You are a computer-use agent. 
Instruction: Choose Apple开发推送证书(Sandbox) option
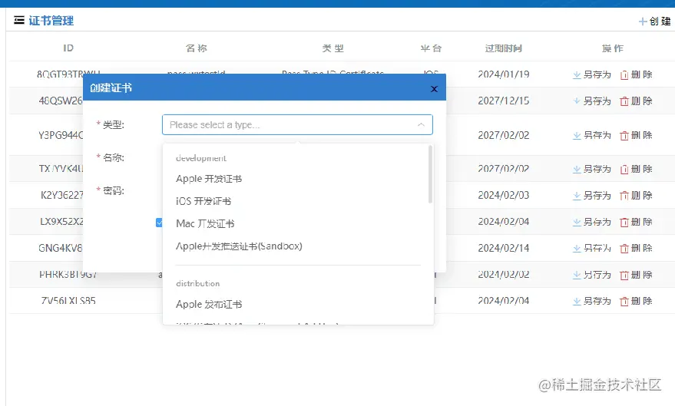coord(239,246)
